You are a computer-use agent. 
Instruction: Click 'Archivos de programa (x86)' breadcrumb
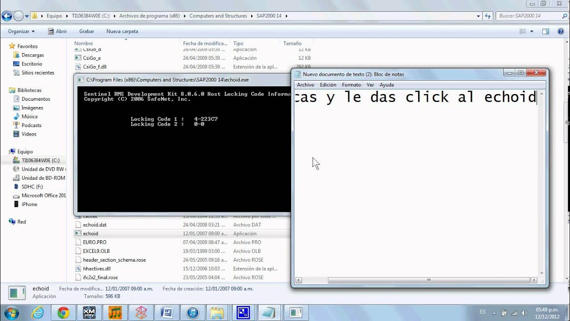pyautogui.click(x=150, y=16)
